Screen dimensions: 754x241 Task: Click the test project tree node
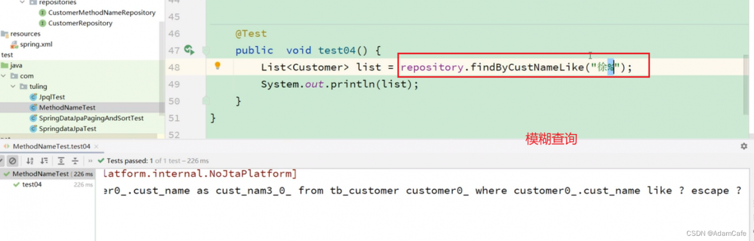click(6, 55)
